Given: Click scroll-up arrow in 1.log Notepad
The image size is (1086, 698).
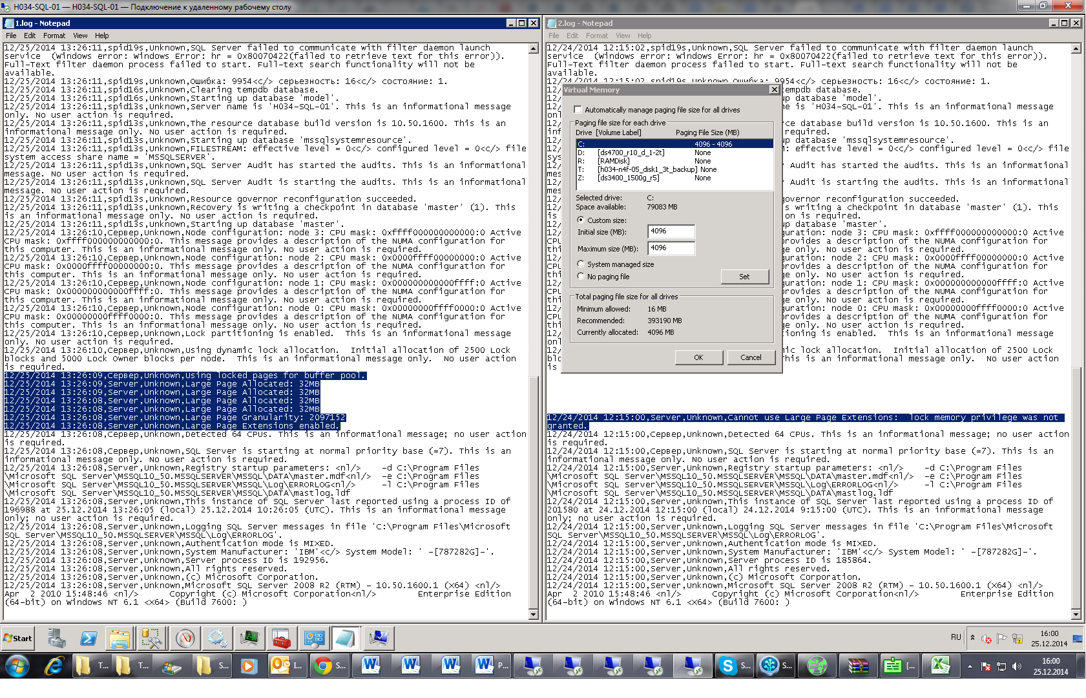Looking at the screenshot, I should coord(534,48).
